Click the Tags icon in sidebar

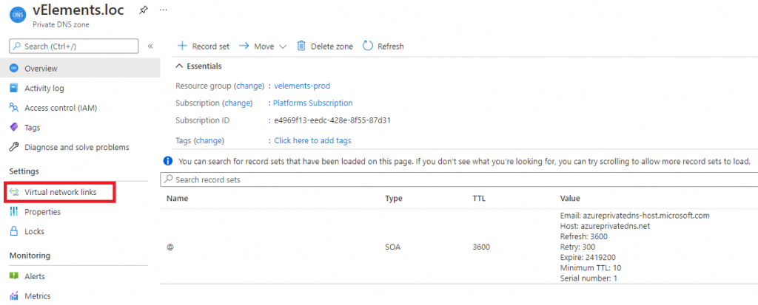tap(13, 128)
